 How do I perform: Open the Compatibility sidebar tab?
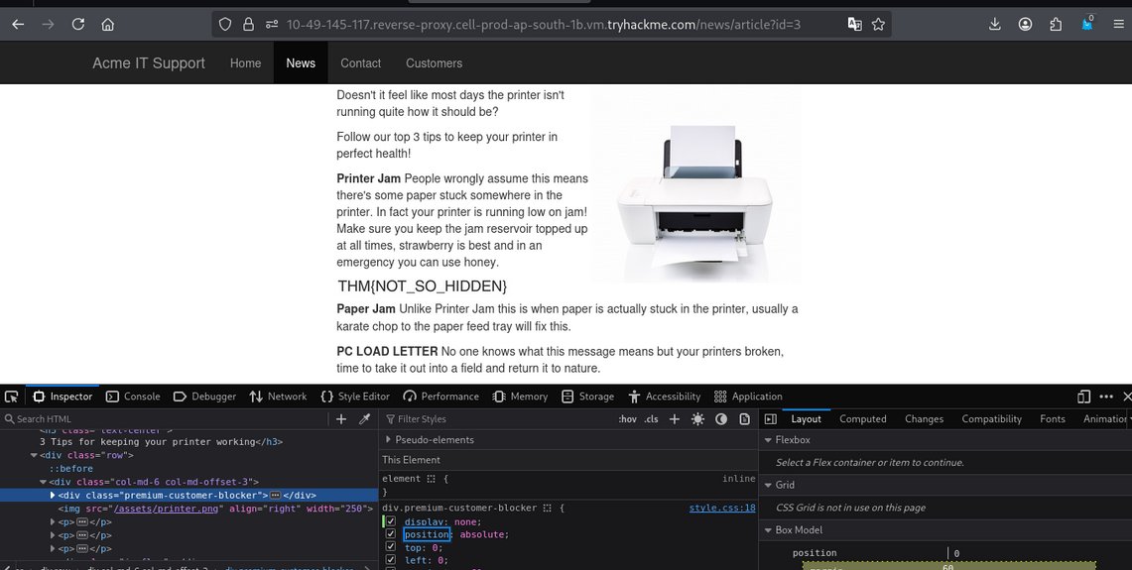991,419
